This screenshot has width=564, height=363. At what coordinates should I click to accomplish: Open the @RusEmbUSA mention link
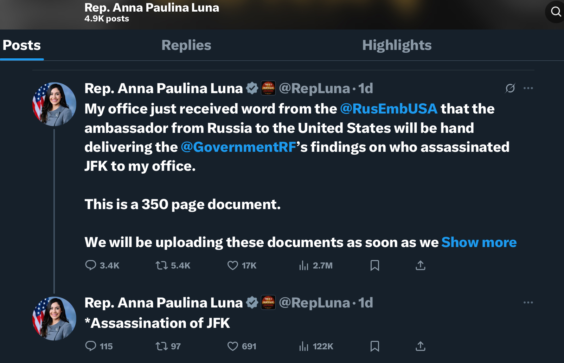coord(389,109)
